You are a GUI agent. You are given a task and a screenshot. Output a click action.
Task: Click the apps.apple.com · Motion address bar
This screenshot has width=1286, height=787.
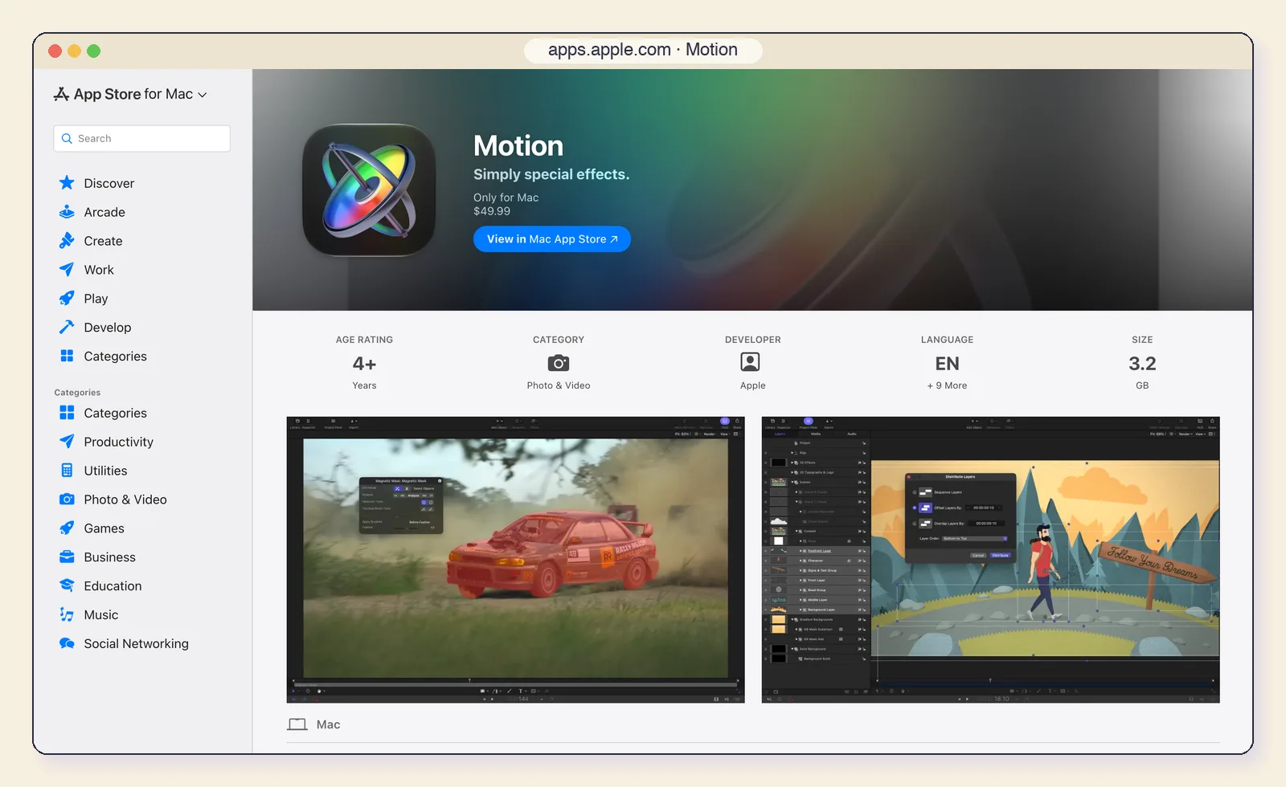point(643,50)
